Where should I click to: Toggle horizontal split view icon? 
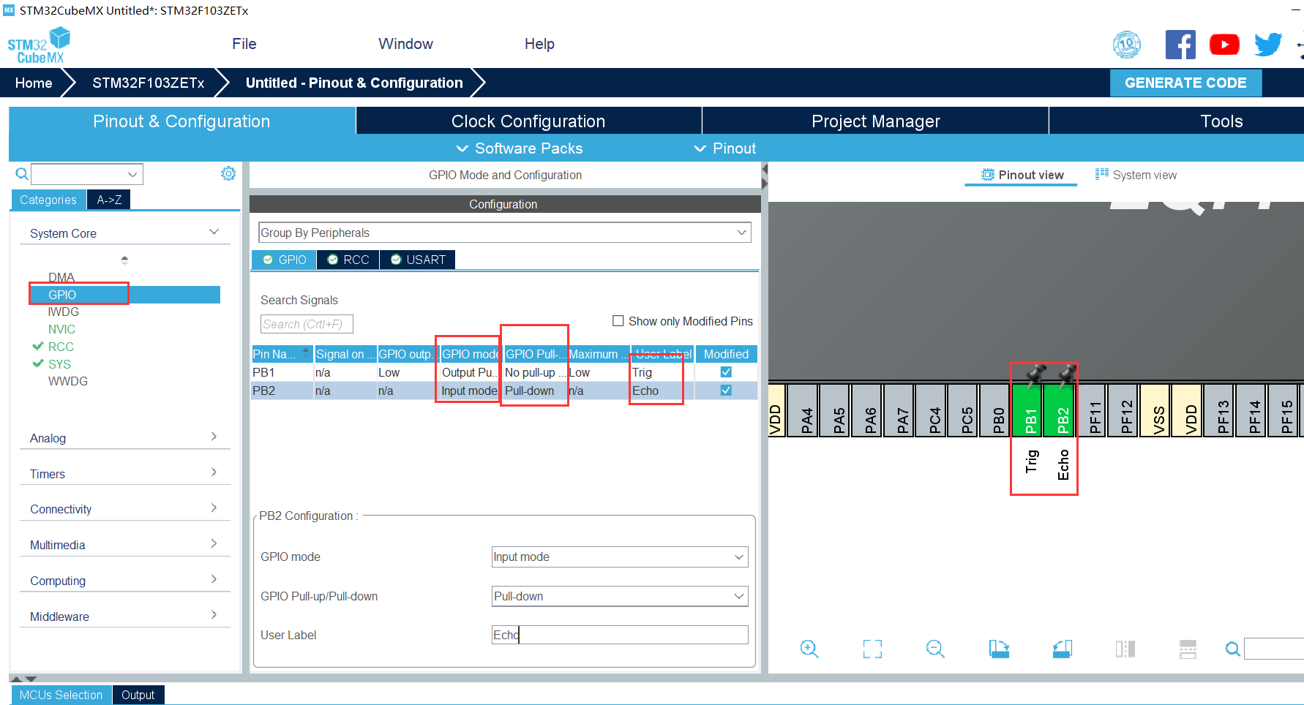1188,649
